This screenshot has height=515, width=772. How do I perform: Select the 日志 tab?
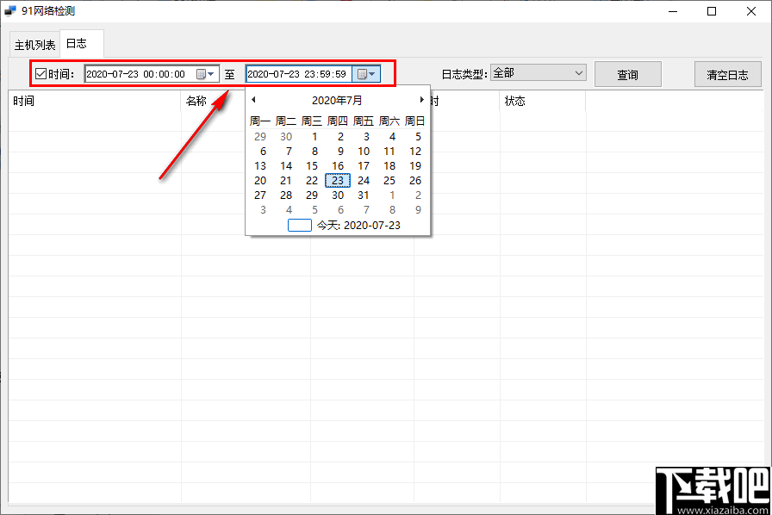(x=77, y=43)
